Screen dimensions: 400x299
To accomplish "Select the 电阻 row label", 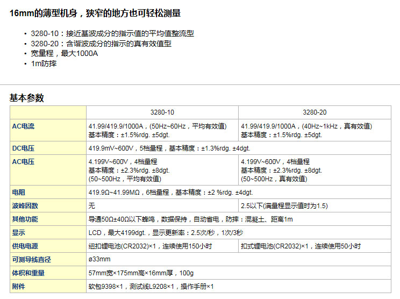I will coord(18,192).
